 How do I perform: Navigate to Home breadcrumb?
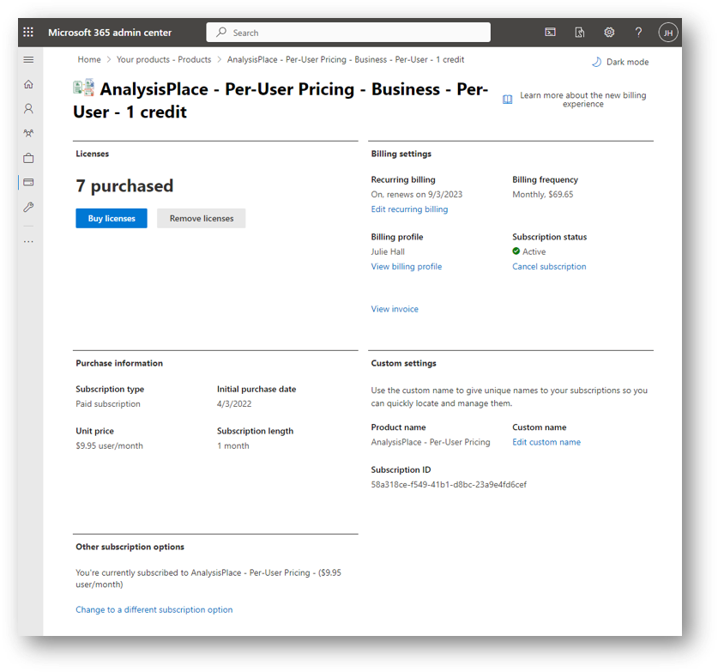[89, 60]
